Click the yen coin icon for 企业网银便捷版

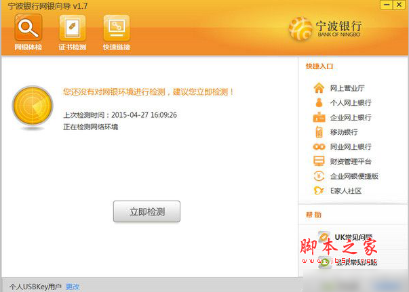click(x=319, y=176)
